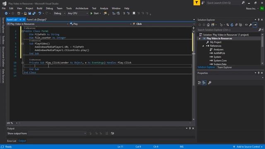The height and width of the screenshot is (149, 265).
Task: Click Add to Source Control in status bar
Action: (x=248, y=147)
